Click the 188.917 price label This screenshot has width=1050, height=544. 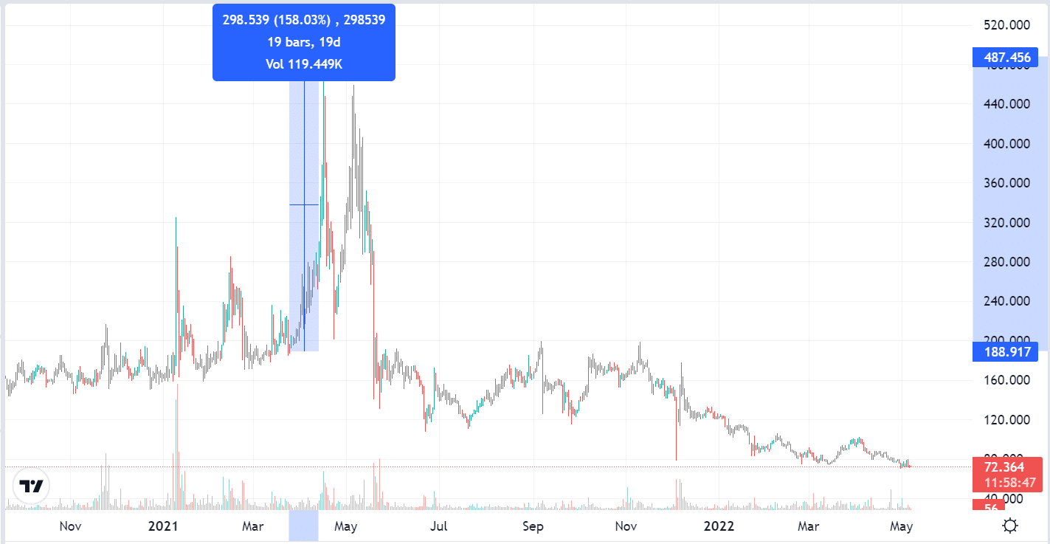[1006, 351]
